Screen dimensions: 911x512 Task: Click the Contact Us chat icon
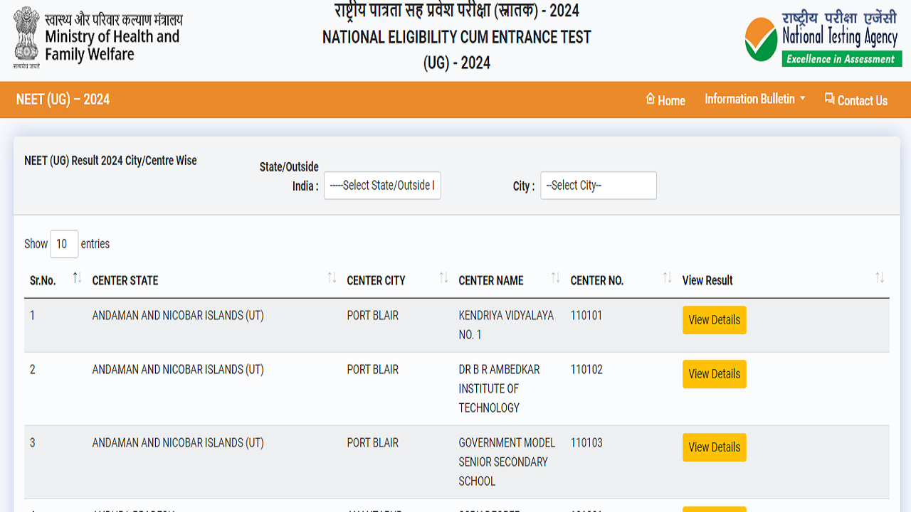click(x=829, y=99)
